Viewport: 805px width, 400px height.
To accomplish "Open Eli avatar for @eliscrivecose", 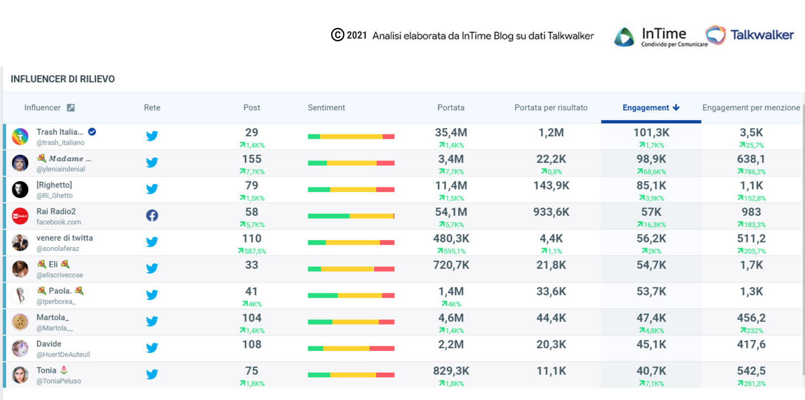I will [x=20, y=269].
